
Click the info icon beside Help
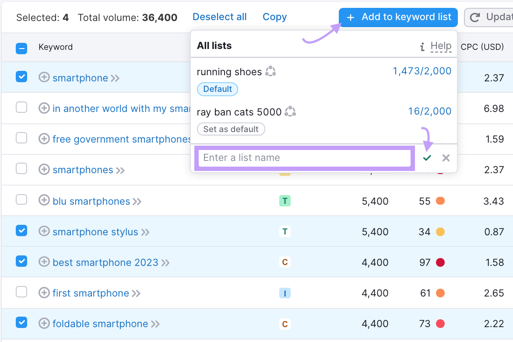click(422, 45)
